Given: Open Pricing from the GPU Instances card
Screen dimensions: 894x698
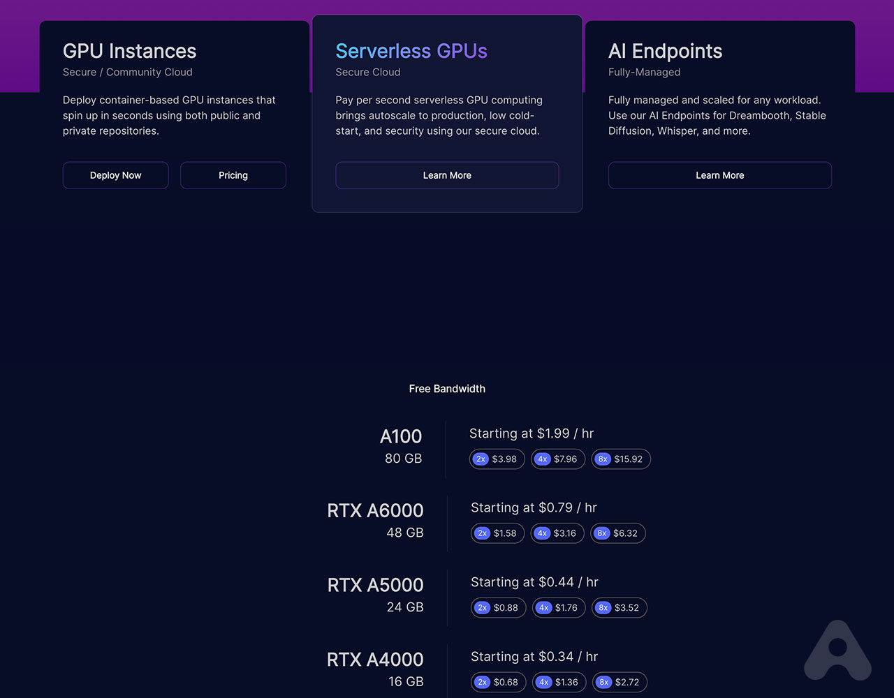Looking at the screenshot, I should (x=233, y=175).
